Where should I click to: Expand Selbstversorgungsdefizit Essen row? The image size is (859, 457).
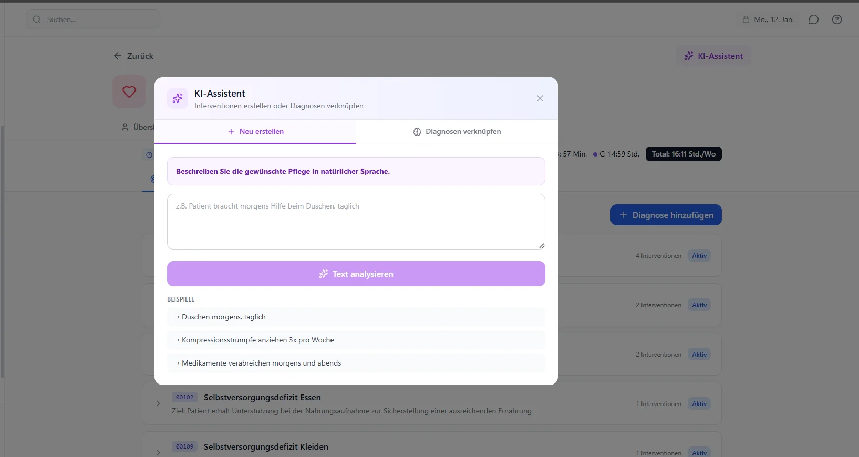click(x=158, y=403)
